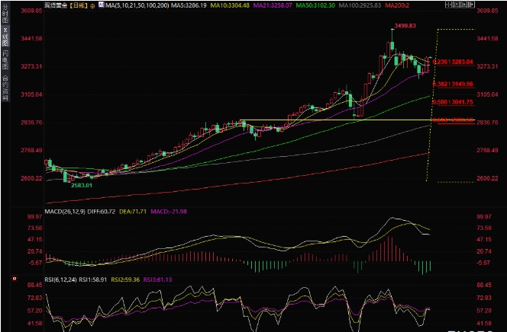Click the 现货黄金【日线】 chart title
507x332 pixels.
[66, 5]
